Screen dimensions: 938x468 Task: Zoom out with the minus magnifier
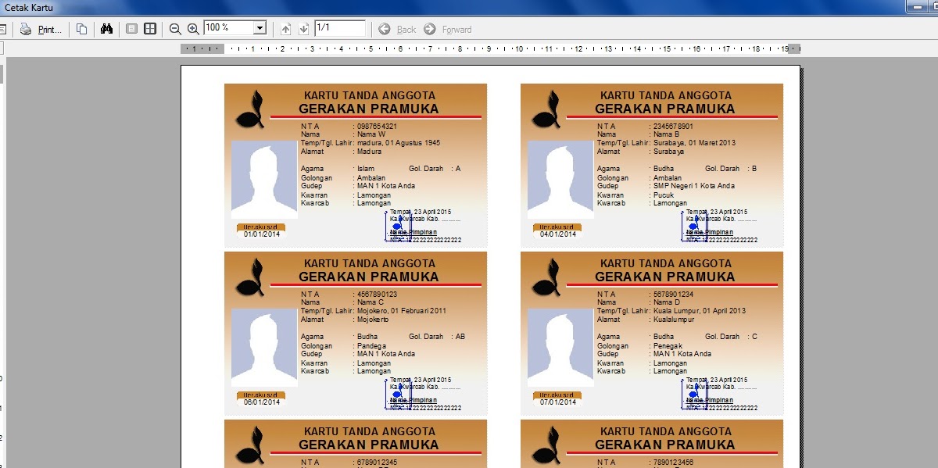point(175,29)
